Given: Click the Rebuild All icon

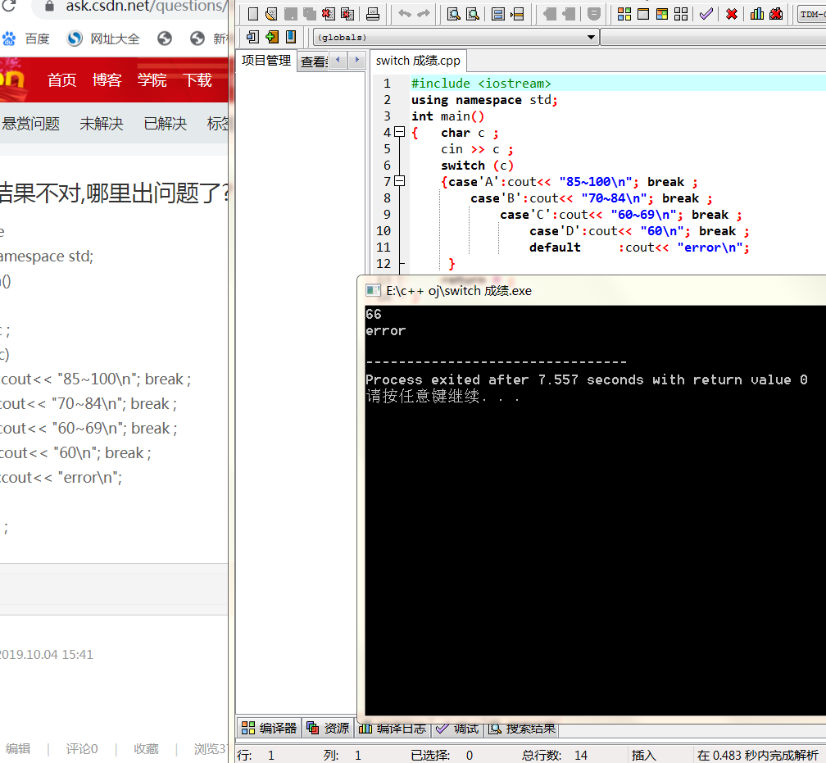Looking at the screenshot, I should 681,14.
